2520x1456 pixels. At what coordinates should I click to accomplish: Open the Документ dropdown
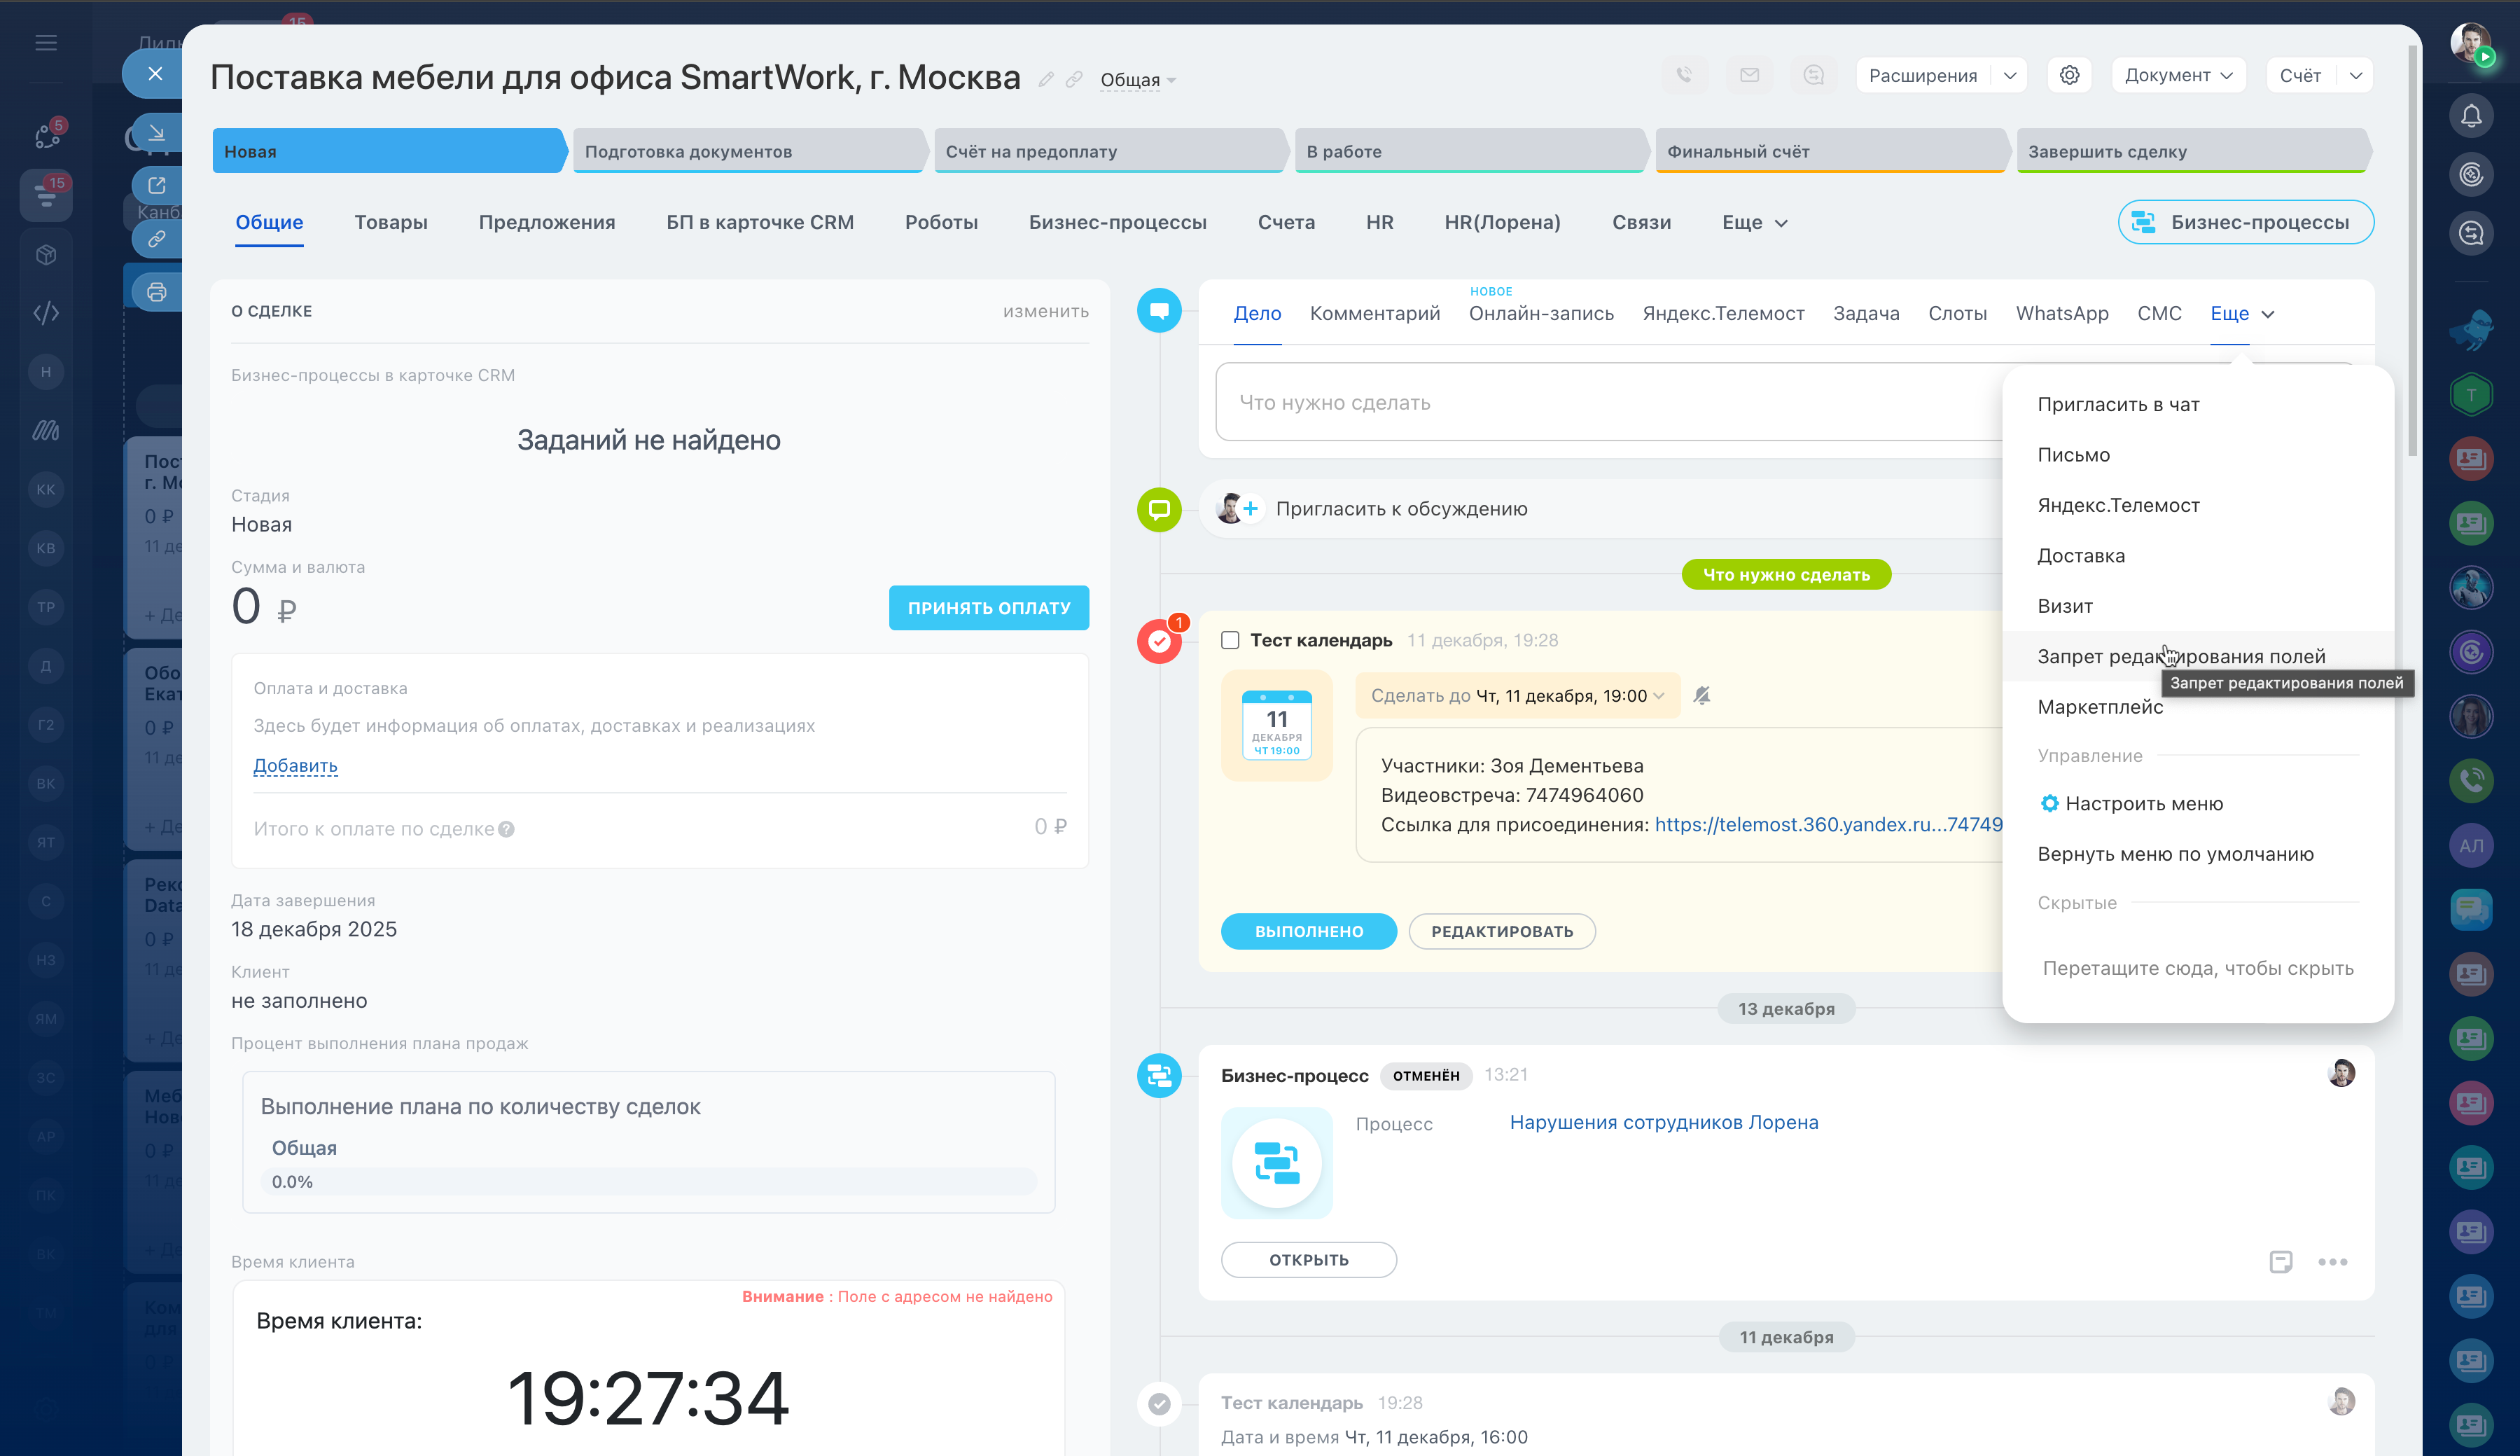click(2178, 75)
